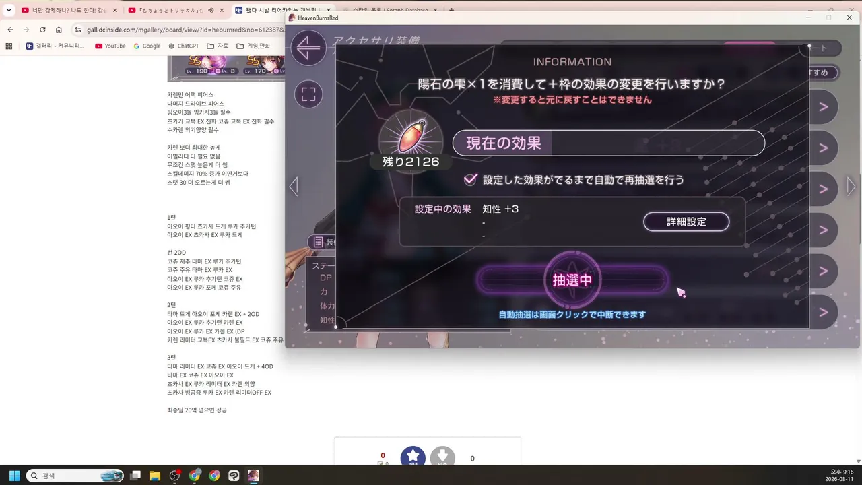Open the Chrome tab search dropdown
This screenshot has width=862, height=485.
pos(9,10)
